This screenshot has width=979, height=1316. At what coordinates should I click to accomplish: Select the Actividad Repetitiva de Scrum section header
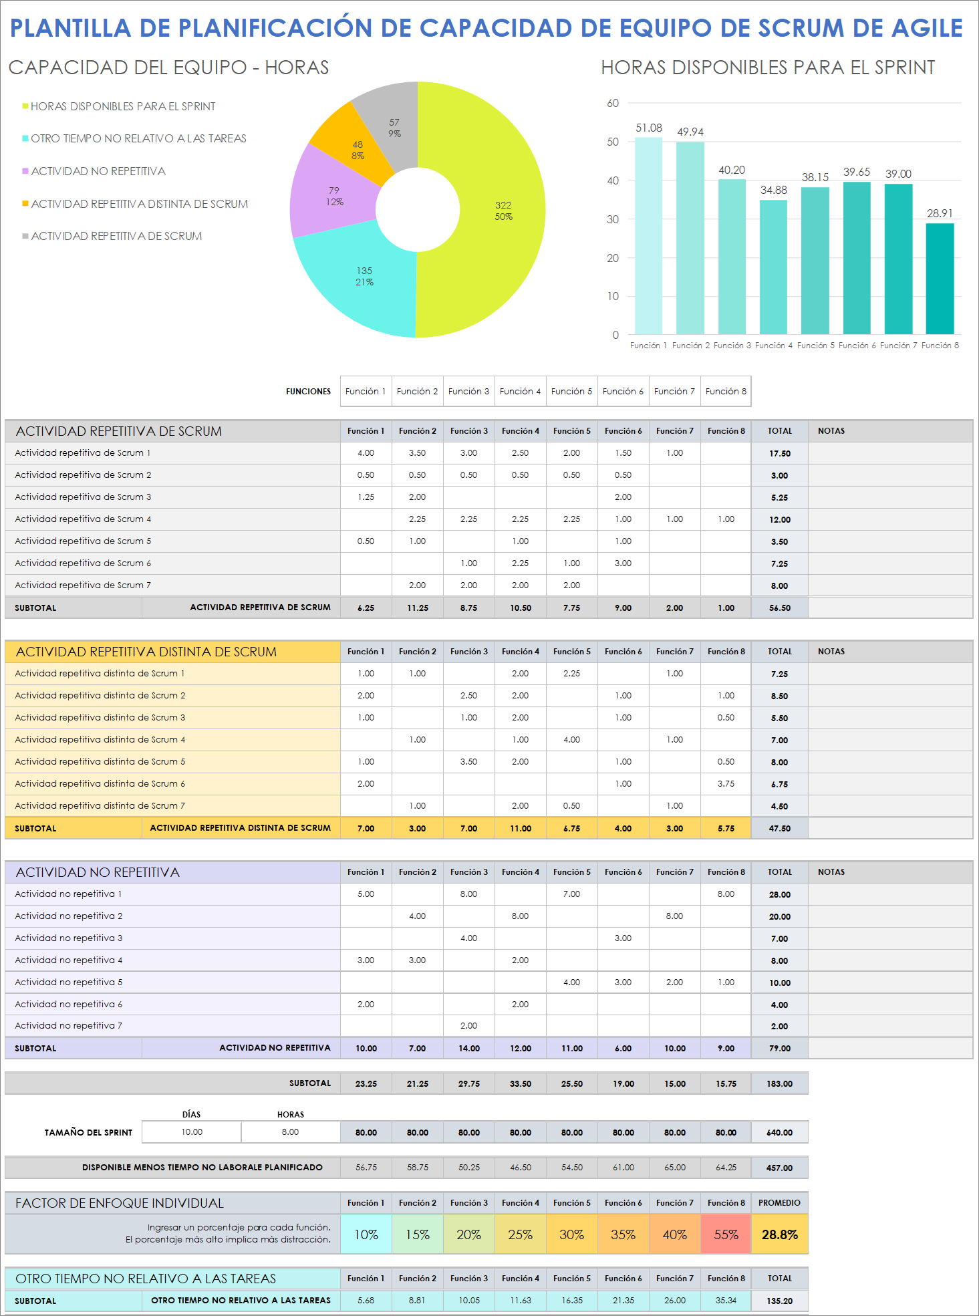(x=173, y=431)
